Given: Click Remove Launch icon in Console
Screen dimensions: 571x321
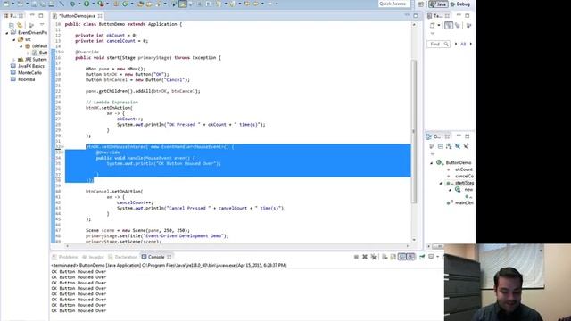Looking at the screenshot, I should point(365,257).
